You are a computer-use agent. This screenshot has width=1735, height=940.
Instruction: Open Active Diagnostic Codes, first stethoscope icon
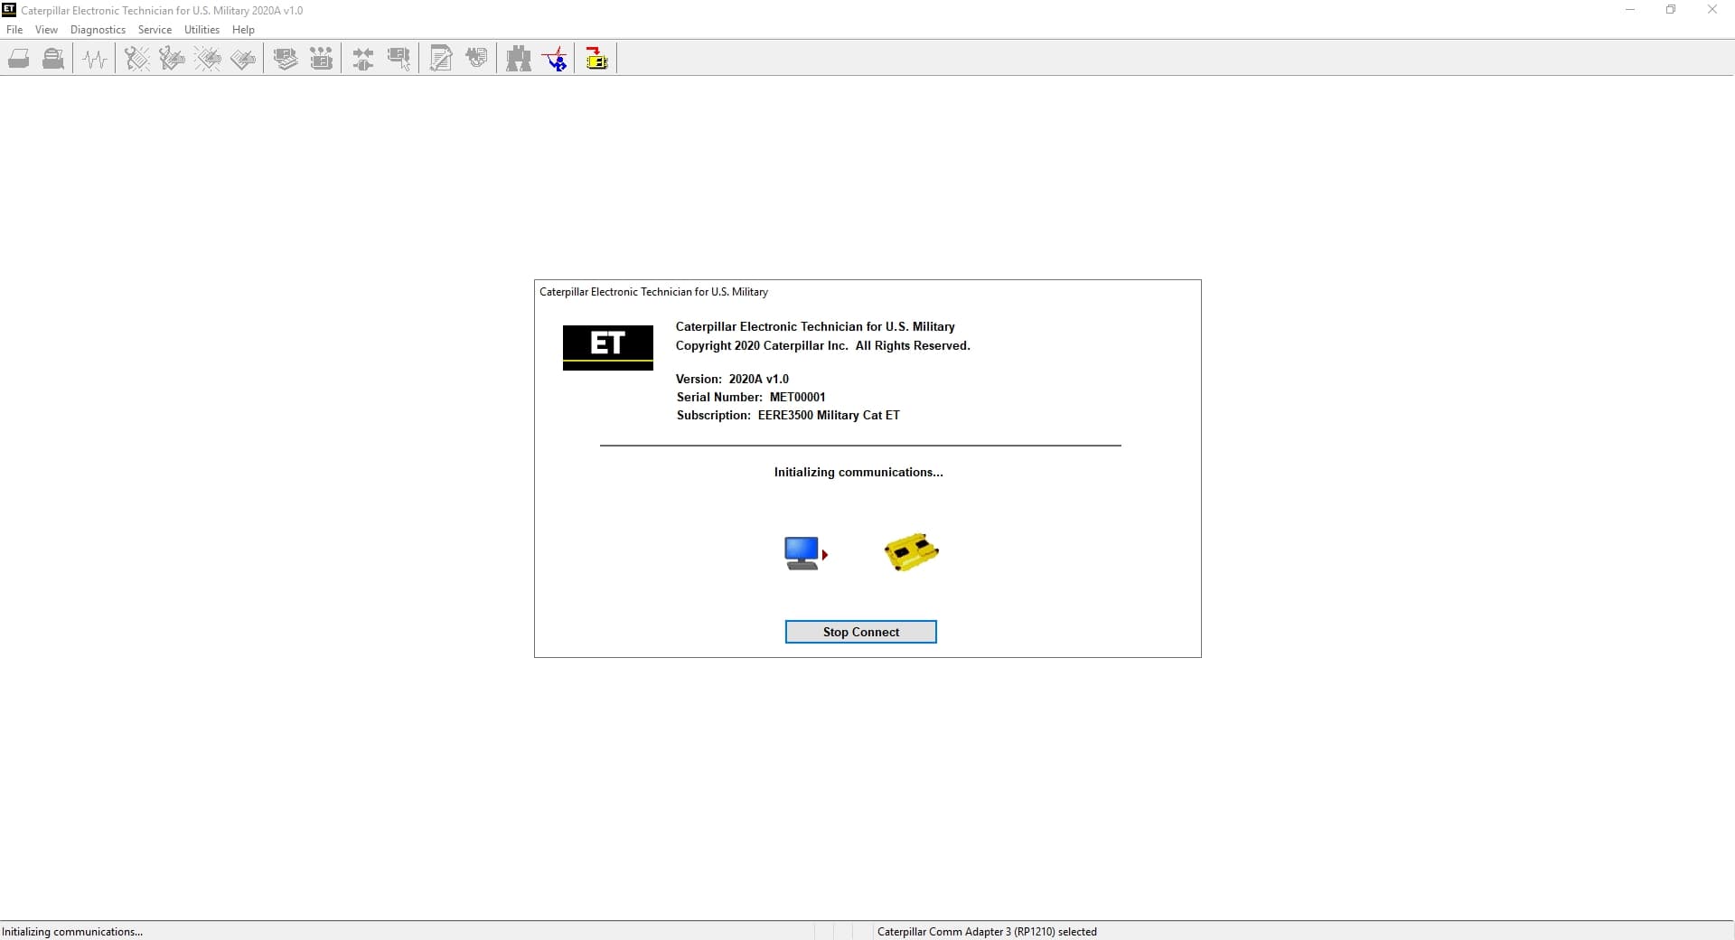click(x=136, y=60)
